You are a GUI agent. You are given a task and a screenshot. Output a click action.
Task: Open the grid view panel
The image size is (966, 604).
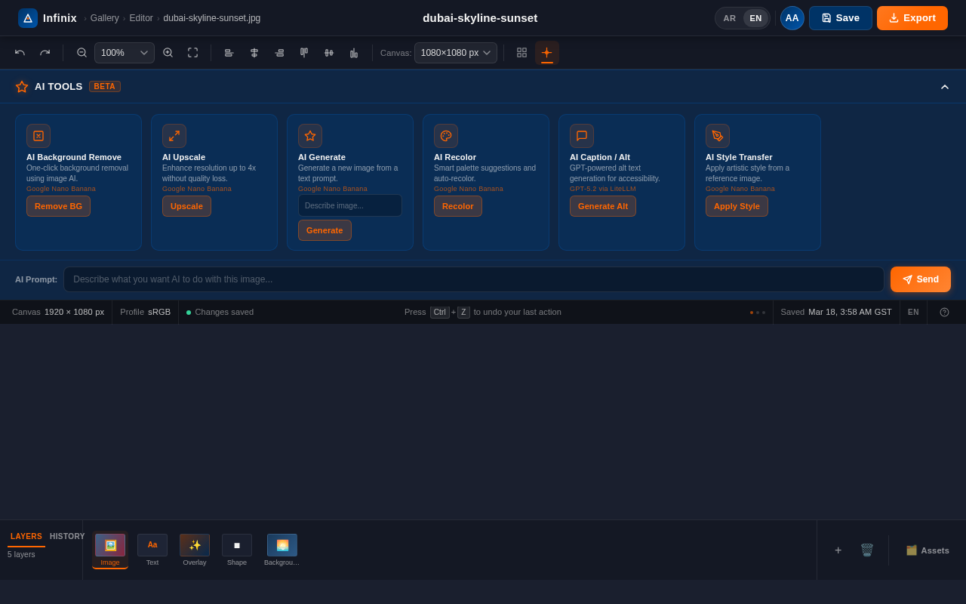pyautogui.click(x=521, y=52)
